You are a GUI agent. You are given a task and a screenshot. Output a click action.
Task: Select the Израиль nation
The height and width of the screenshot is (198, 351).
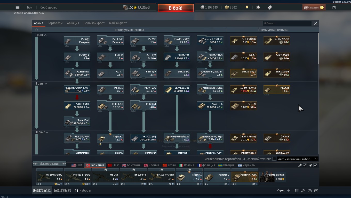[x=246, y=165]
